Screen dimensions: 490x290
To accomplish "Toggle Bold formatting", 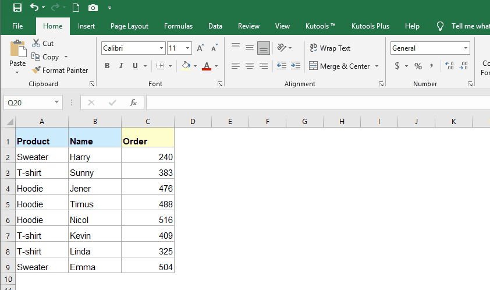I will click(x=107, y=66).
